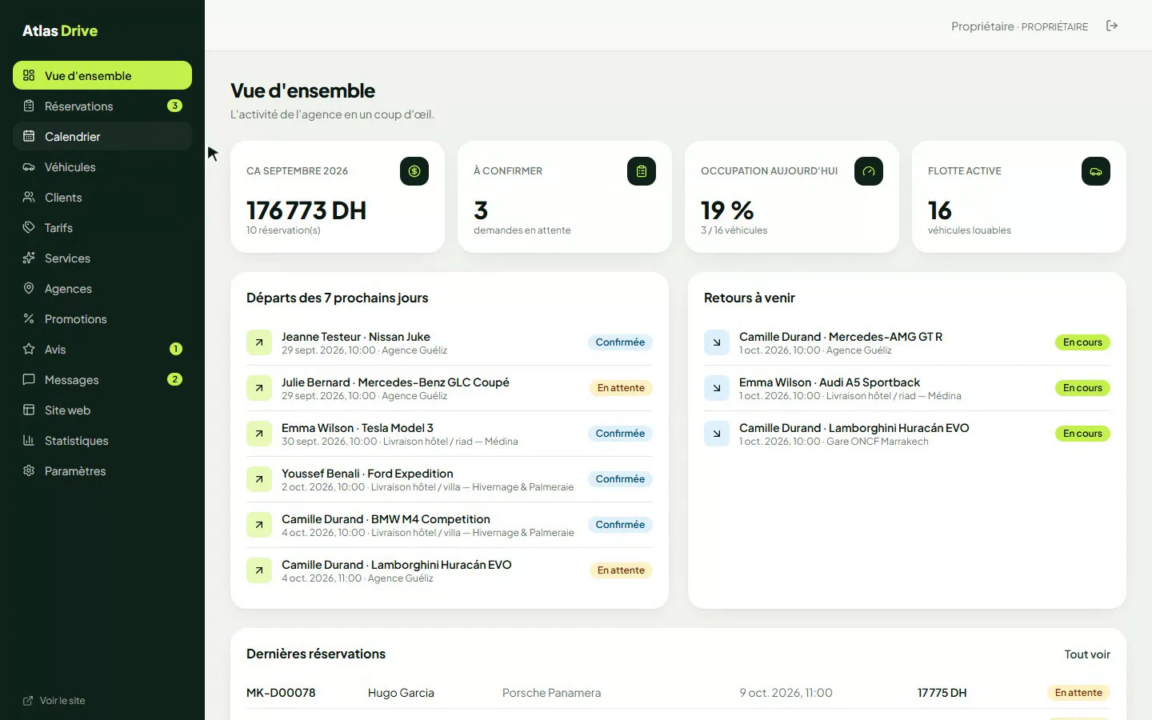Click the return arrow icon for Audi A5 Sportback
Image resolution: width=1152 pixels, height=720 pixels.
[717, 388]
